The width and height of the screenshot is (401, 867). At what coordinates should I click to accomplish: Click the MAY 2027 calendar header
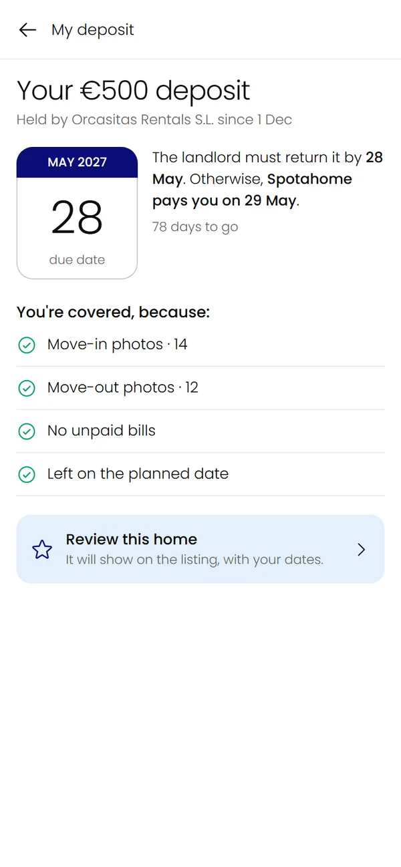pos(77,162)
